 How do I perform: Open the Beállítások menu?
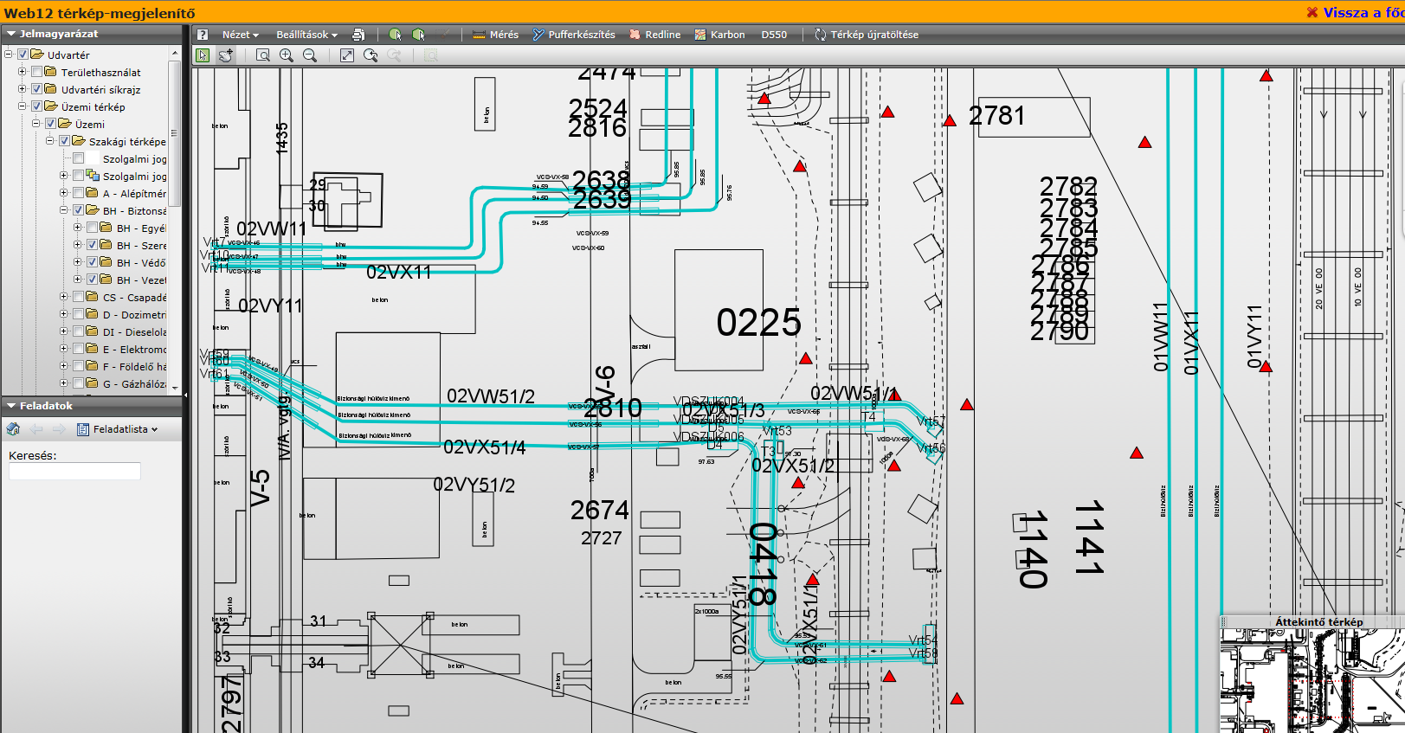pyautogui.click(x=306, y=35)
